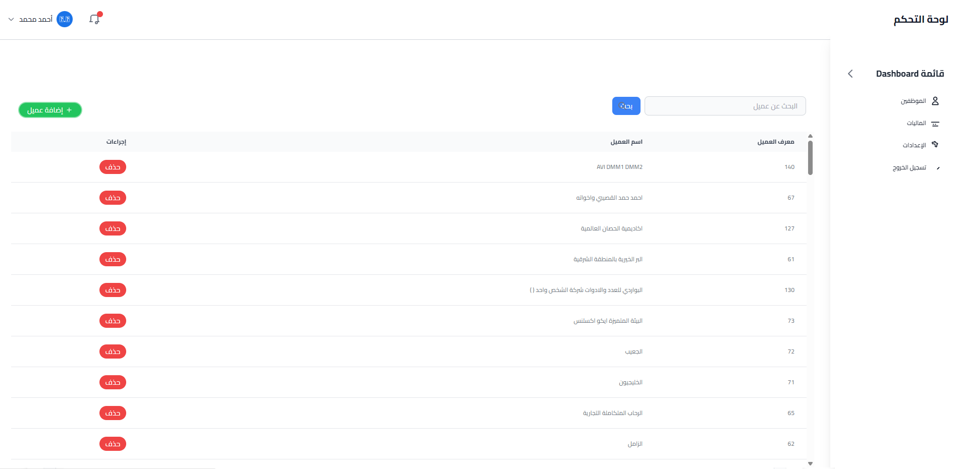Click the إضافة عميل button
957x469 pixels.
tap(50, 110)
